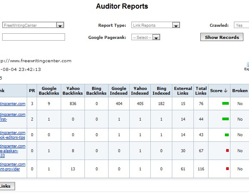This screenshot has height=195, width=249.
Task: Click the Yahoo Backlinks value 13
Action: point(73,169)
